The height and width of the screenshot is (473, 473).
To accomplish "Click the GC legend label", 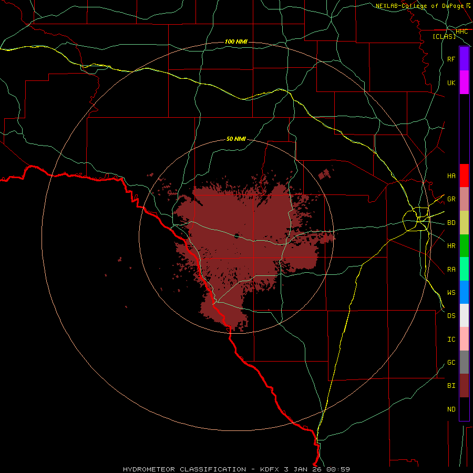I will 451,363.
